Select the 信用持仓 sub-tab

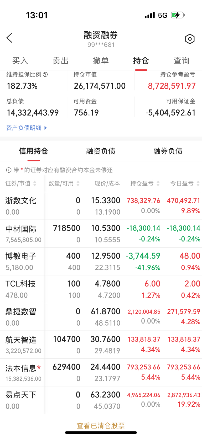(x=33, y=151)
